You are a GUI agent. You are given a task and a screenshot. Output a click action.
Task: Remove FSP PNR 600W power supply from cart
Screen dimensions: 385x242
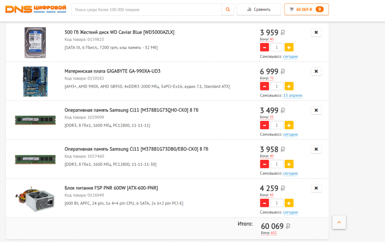coord(316,188)
